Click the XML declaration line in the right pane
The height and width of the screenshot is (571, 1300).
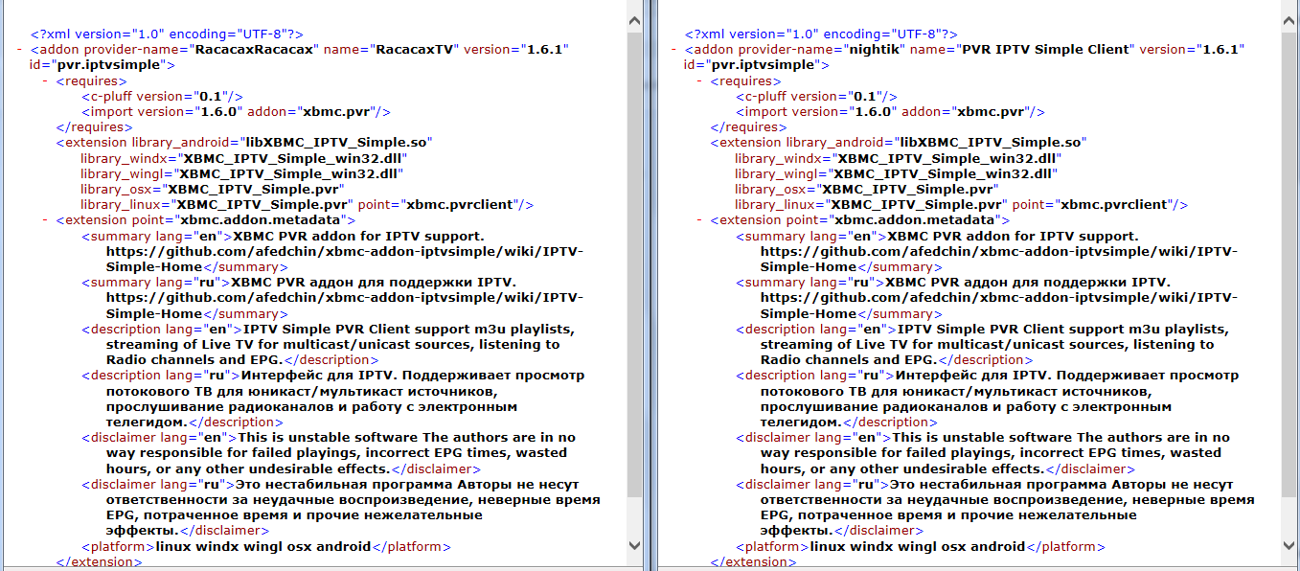pos(821,34)
